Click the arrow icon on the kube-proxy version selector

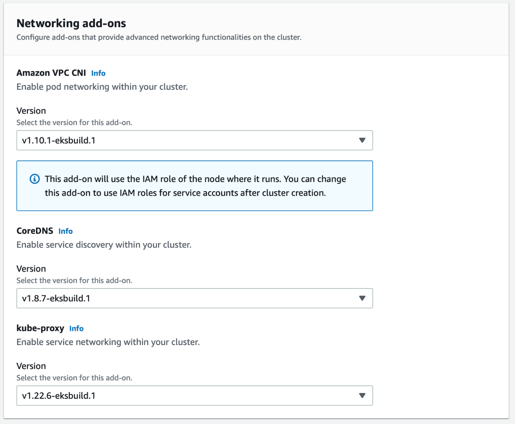click(362, 396)
